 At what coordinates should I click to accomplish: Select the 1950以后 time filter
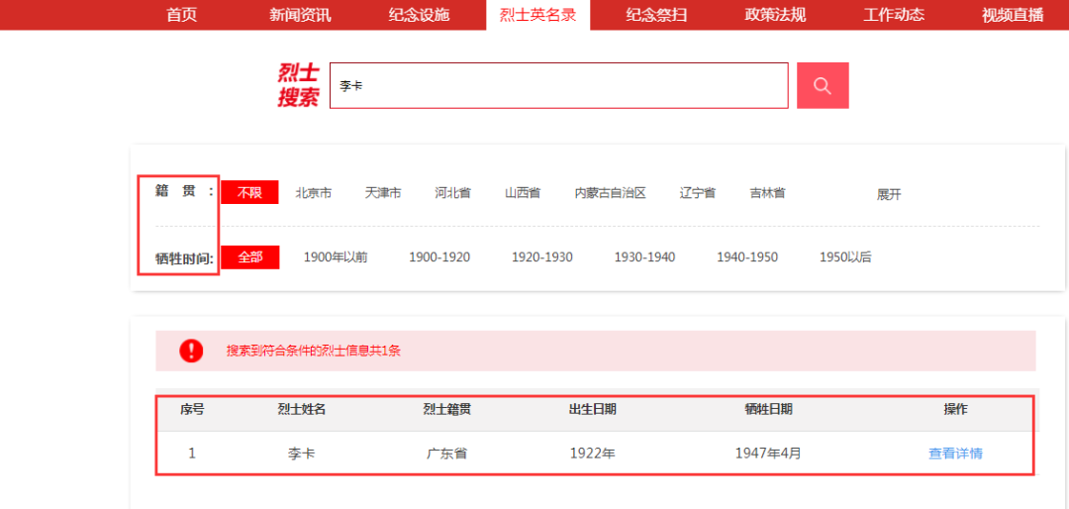[845, 257]
